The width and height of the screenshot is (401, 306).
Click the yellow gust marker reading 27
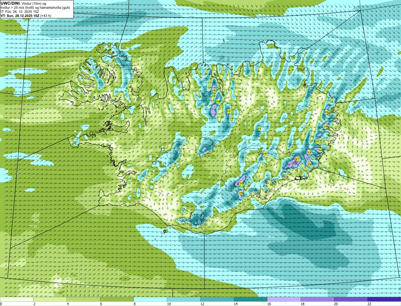point(298,159)
